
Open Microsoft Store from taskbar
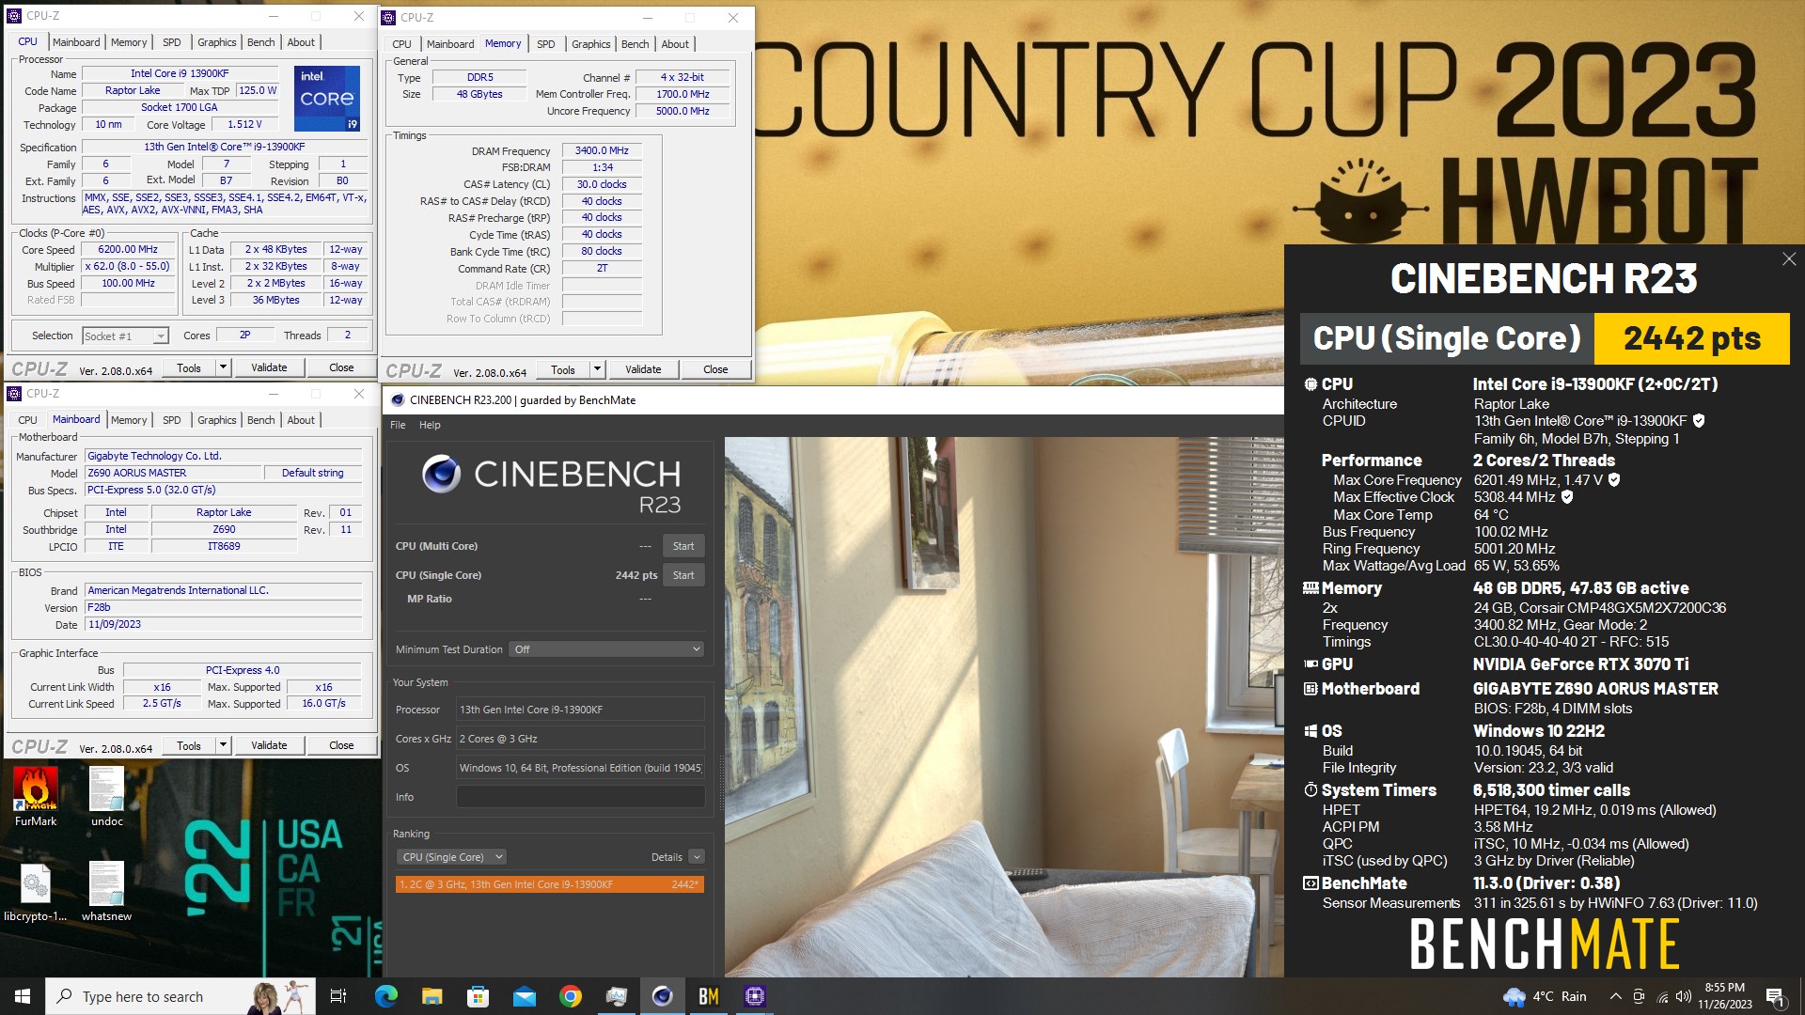(x=479, y=996)
